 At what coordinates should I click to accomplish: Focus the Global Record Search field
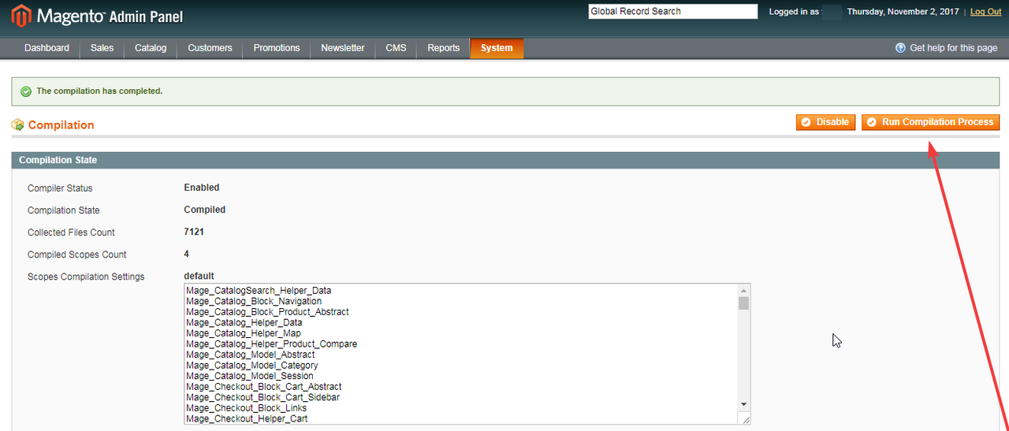(672, 12)
